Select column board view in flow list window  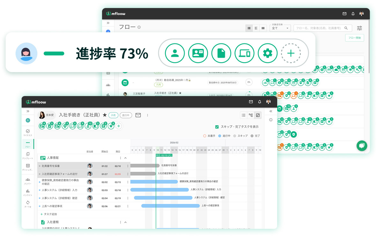263,28
